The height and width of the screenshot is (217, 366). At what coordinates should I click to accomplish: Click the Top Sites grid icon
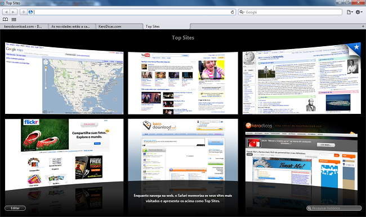coord(14,19)
